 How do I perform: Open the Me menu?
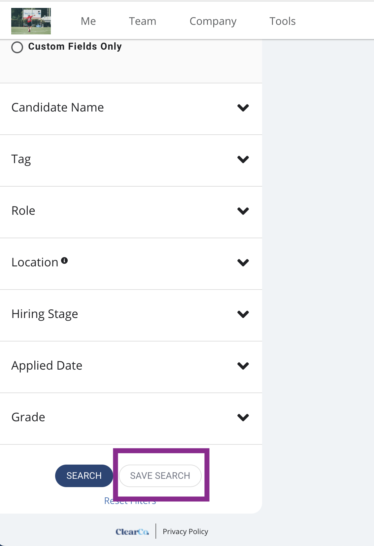(x=88, y=21)
